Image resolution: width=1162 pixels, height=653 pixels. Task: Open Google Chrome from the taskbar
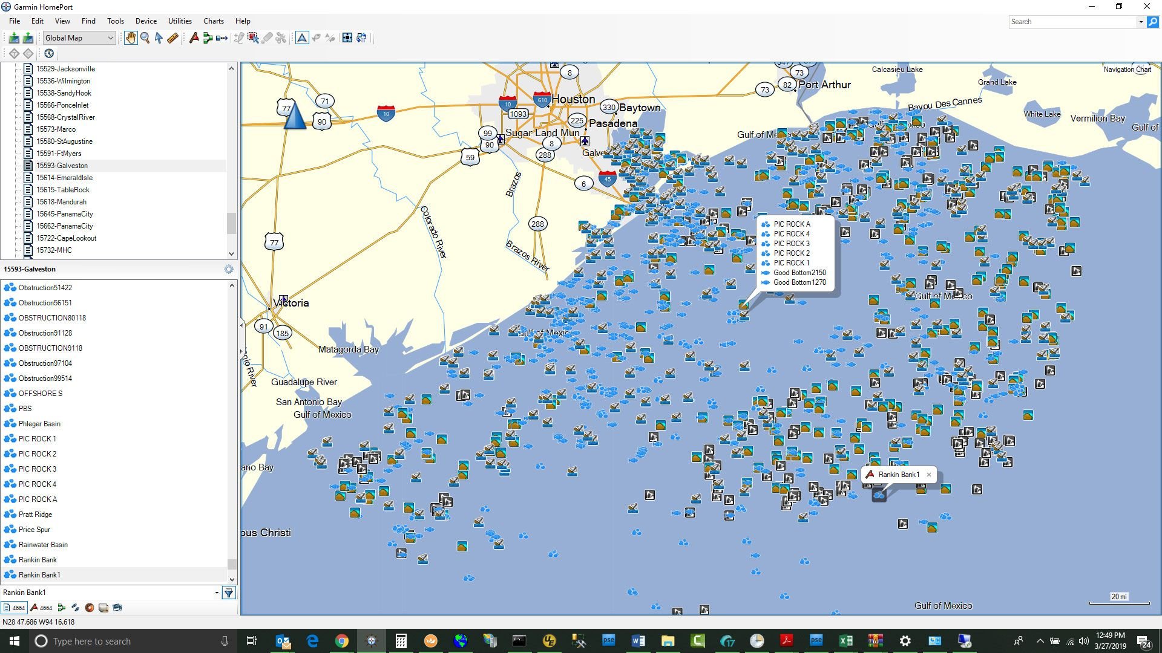point(342,641)
